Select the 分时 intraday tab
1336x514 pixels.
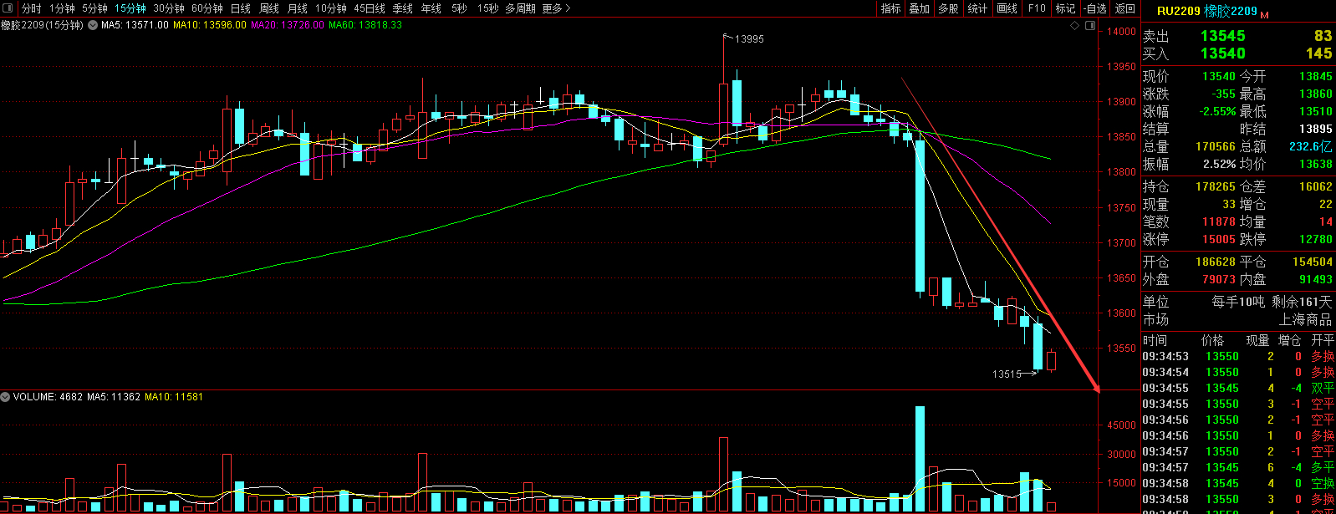tap(31, 8)
